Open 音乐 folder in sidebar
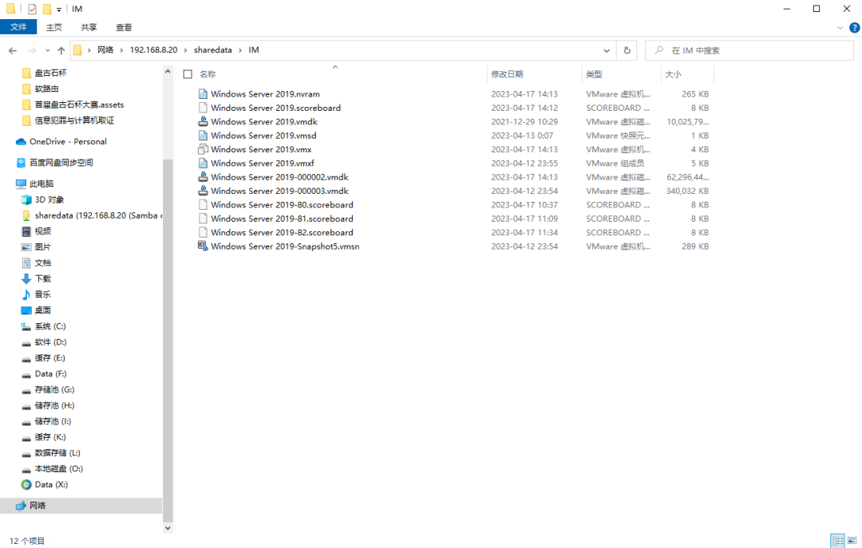 (x=36, y=294)
